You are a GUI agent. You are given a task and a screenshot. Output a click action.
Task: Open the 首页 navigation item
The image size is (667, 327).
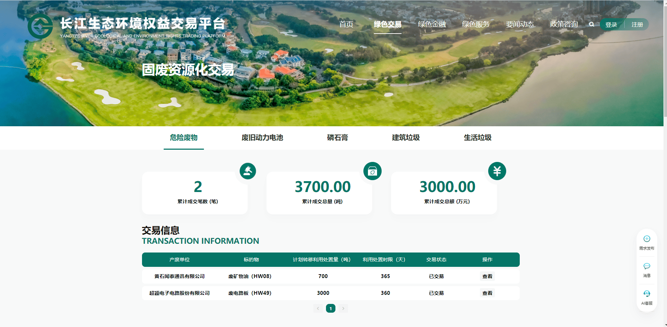(x=346, y=24)
